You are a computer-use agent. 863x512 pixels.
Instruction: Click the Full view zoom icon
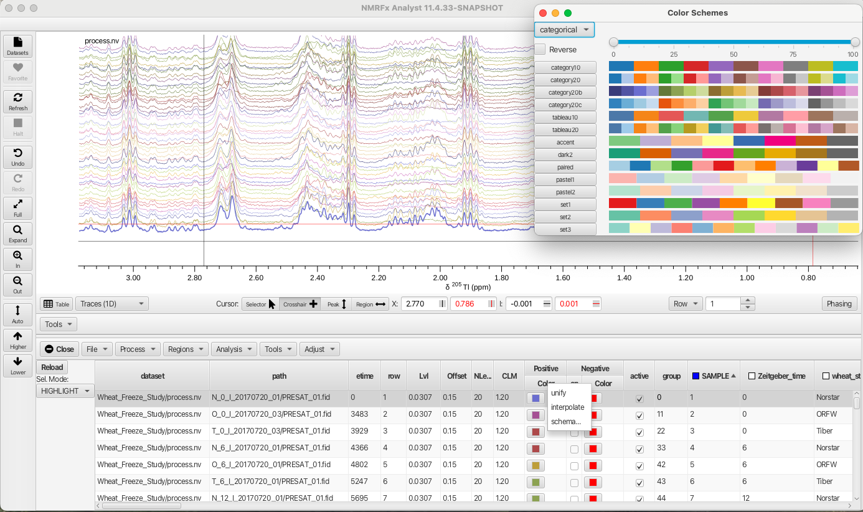pyautogui.click(x=17, y=207)
